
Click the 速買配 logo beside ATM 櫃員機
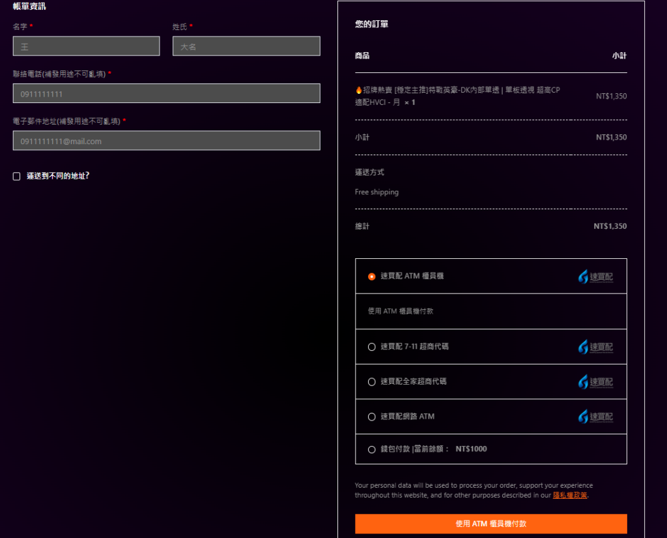pyautogui.click(x=595, y=277)
